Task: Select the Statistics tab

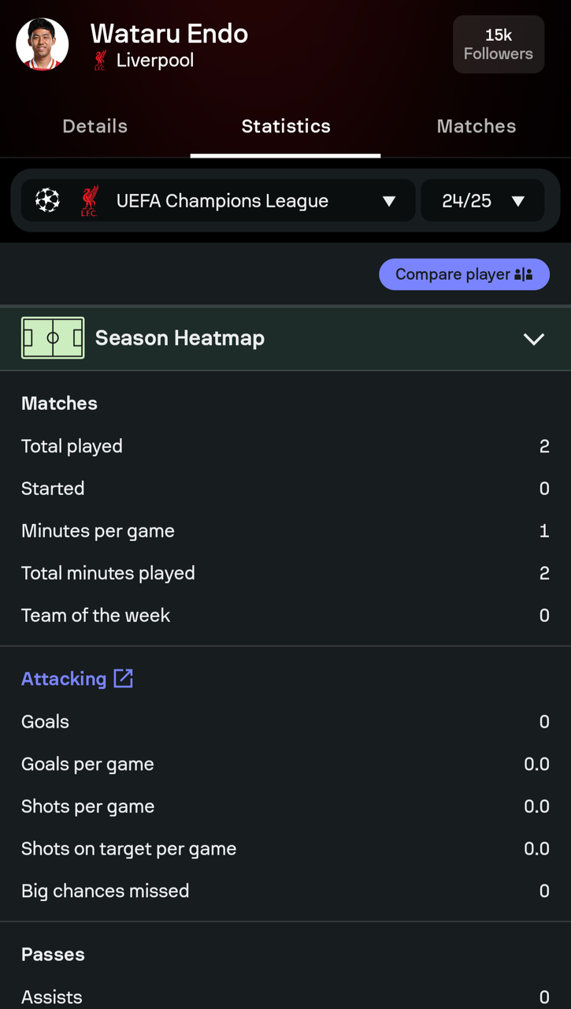Action: [x=286, y=126]
